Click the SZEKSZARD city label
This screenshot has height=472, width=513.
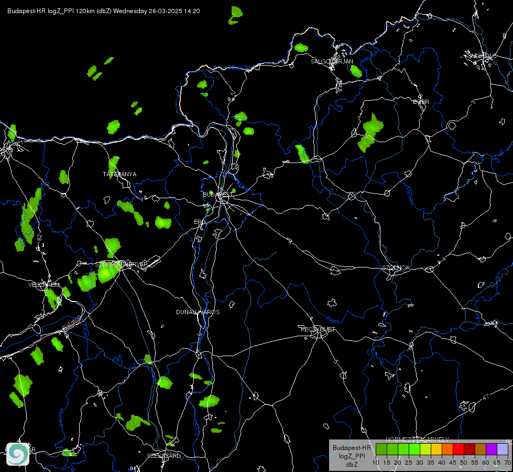(163, 456)
